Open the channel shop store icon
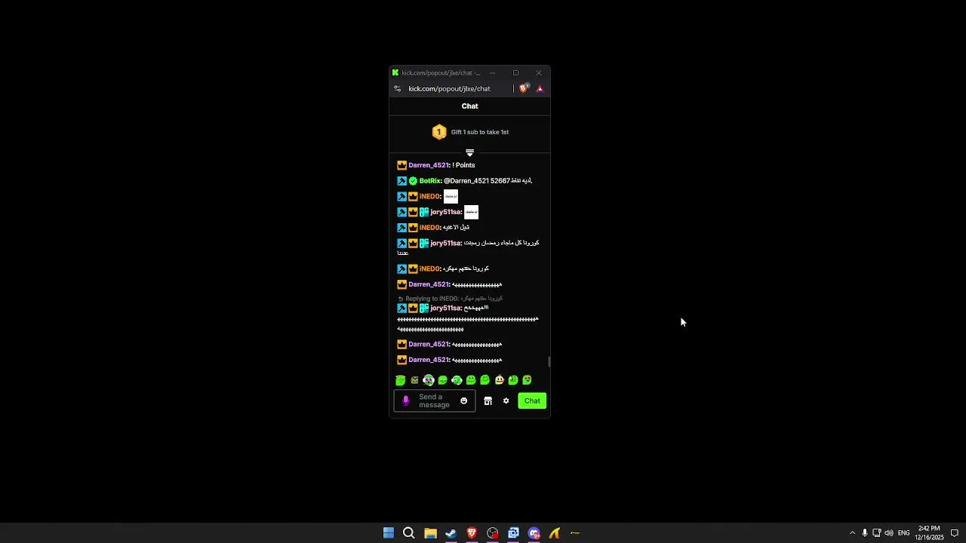Screen dimensions: 966x543 point(488,401)
